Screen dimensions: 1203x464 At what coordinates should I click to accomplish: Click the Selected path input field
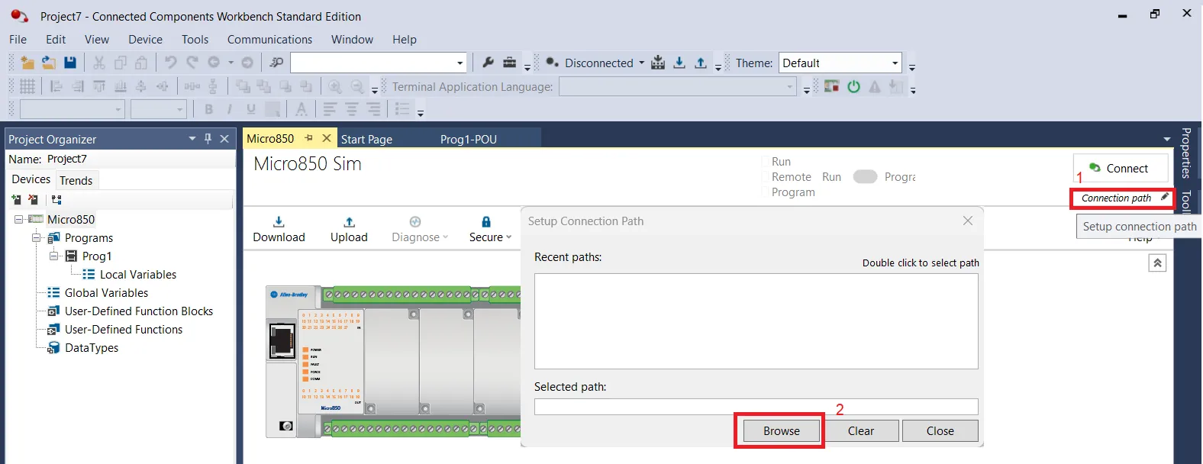coord(756,407)
